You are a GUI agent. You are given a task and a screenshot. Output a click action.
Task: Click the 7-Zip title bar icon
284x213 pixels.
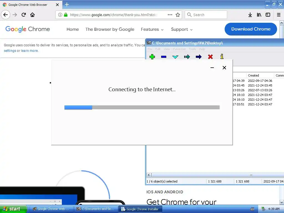tap(149, 43)
